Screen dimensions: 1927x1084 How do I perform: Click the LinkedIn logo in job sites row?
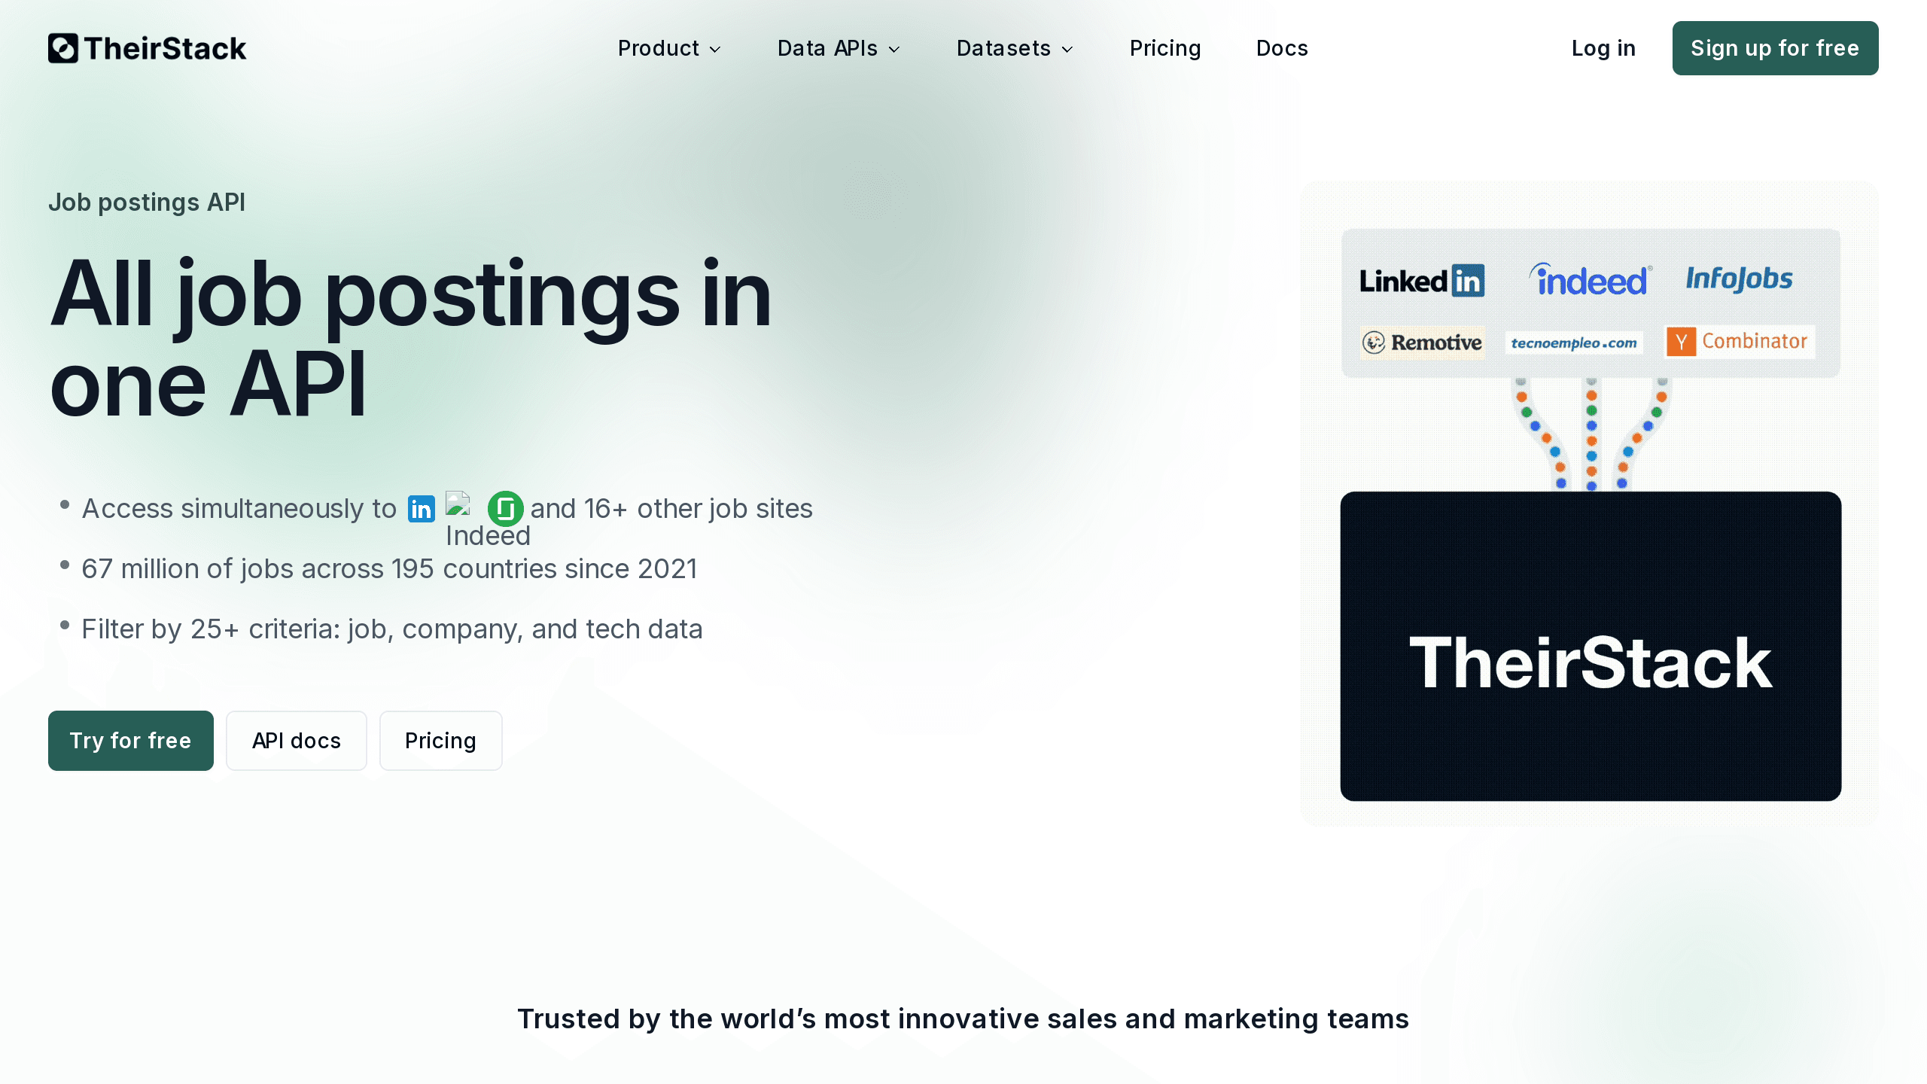[1423, 279]
